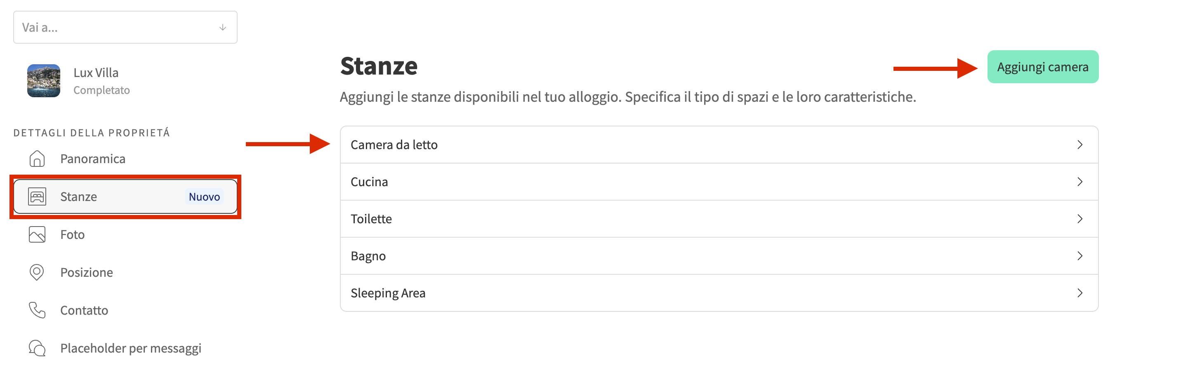Navigate to the Posizione section
Image resolution: width=1188 pixels, height=374 pixels.
tap(87, 273)
